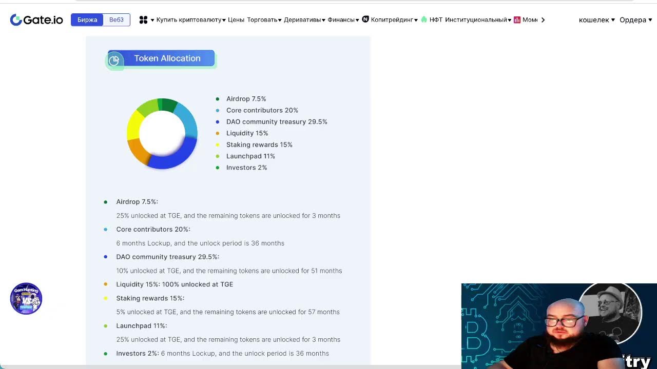This screenshot has height=369, width=657.
Task: Open the Gate.io logo home link
Action: 36,20
